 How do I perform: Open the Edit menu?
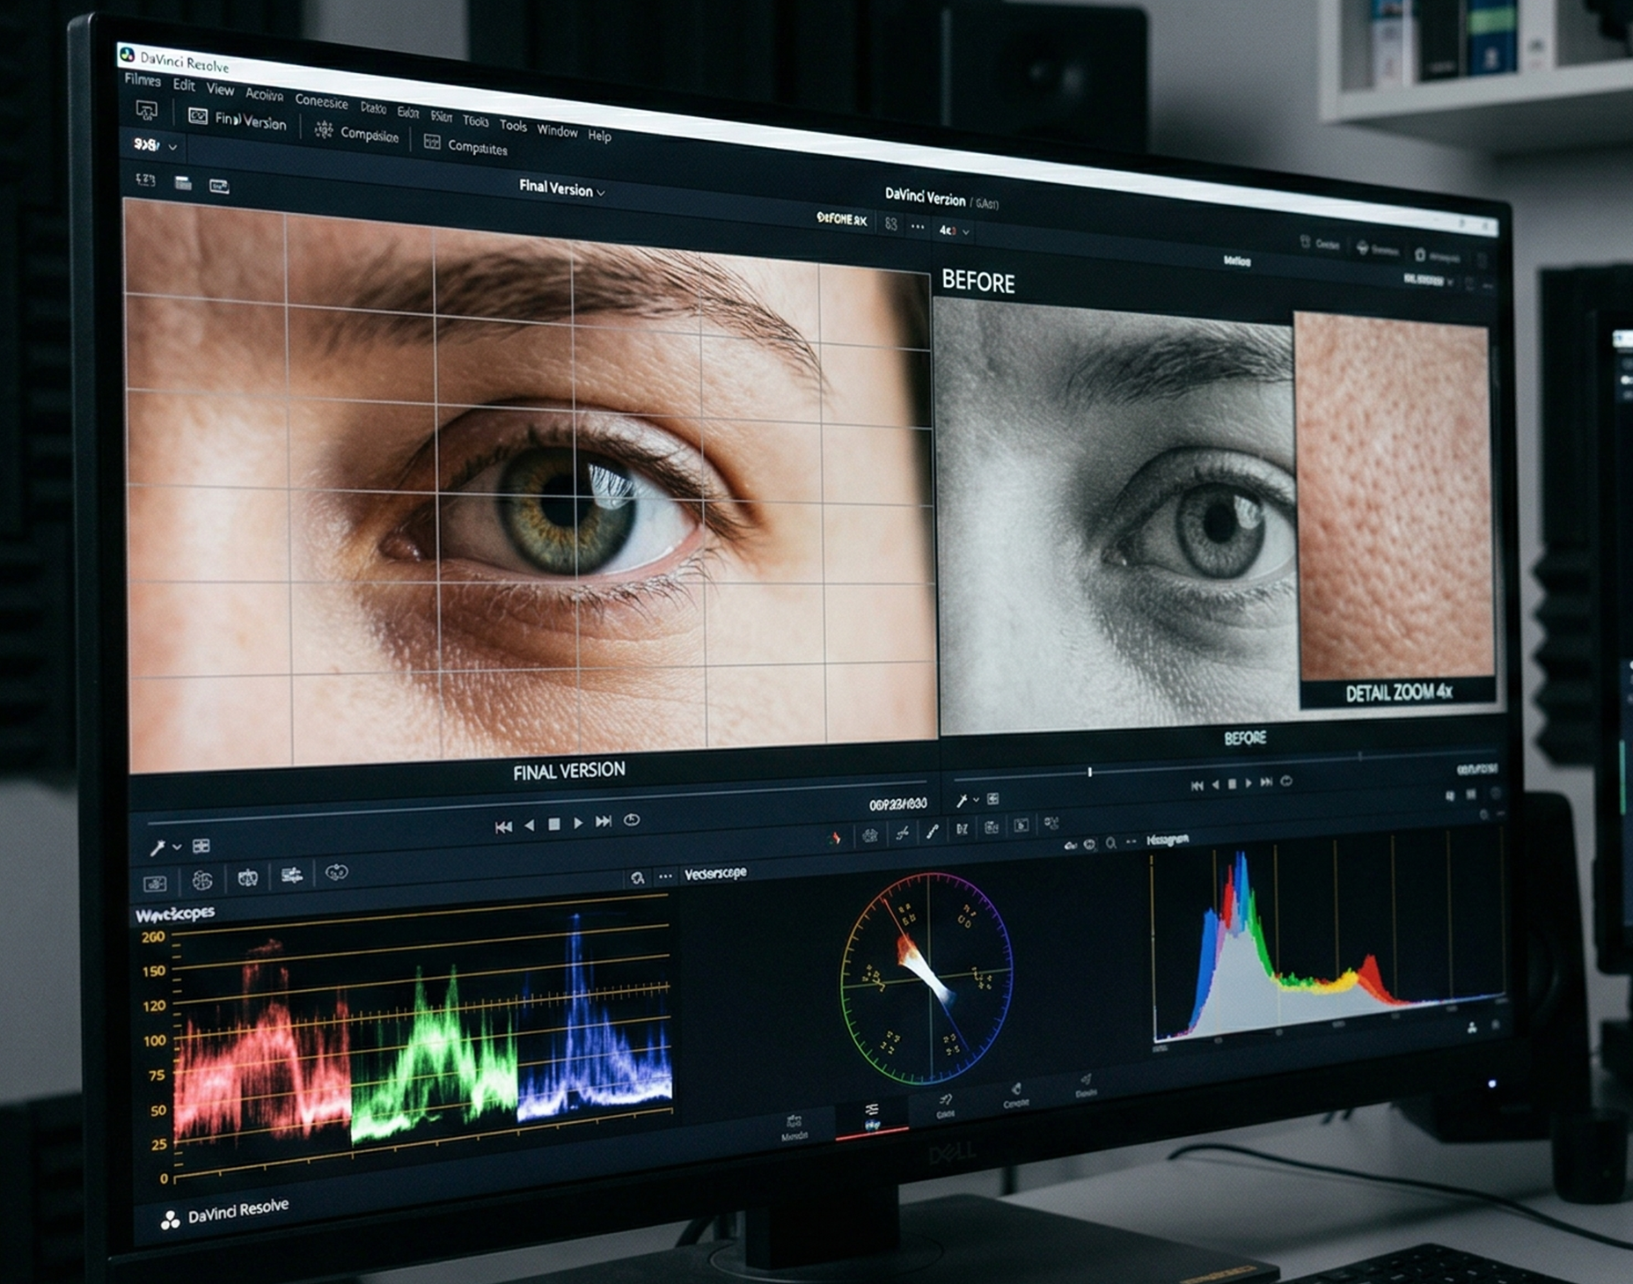[x=184, y=85]
